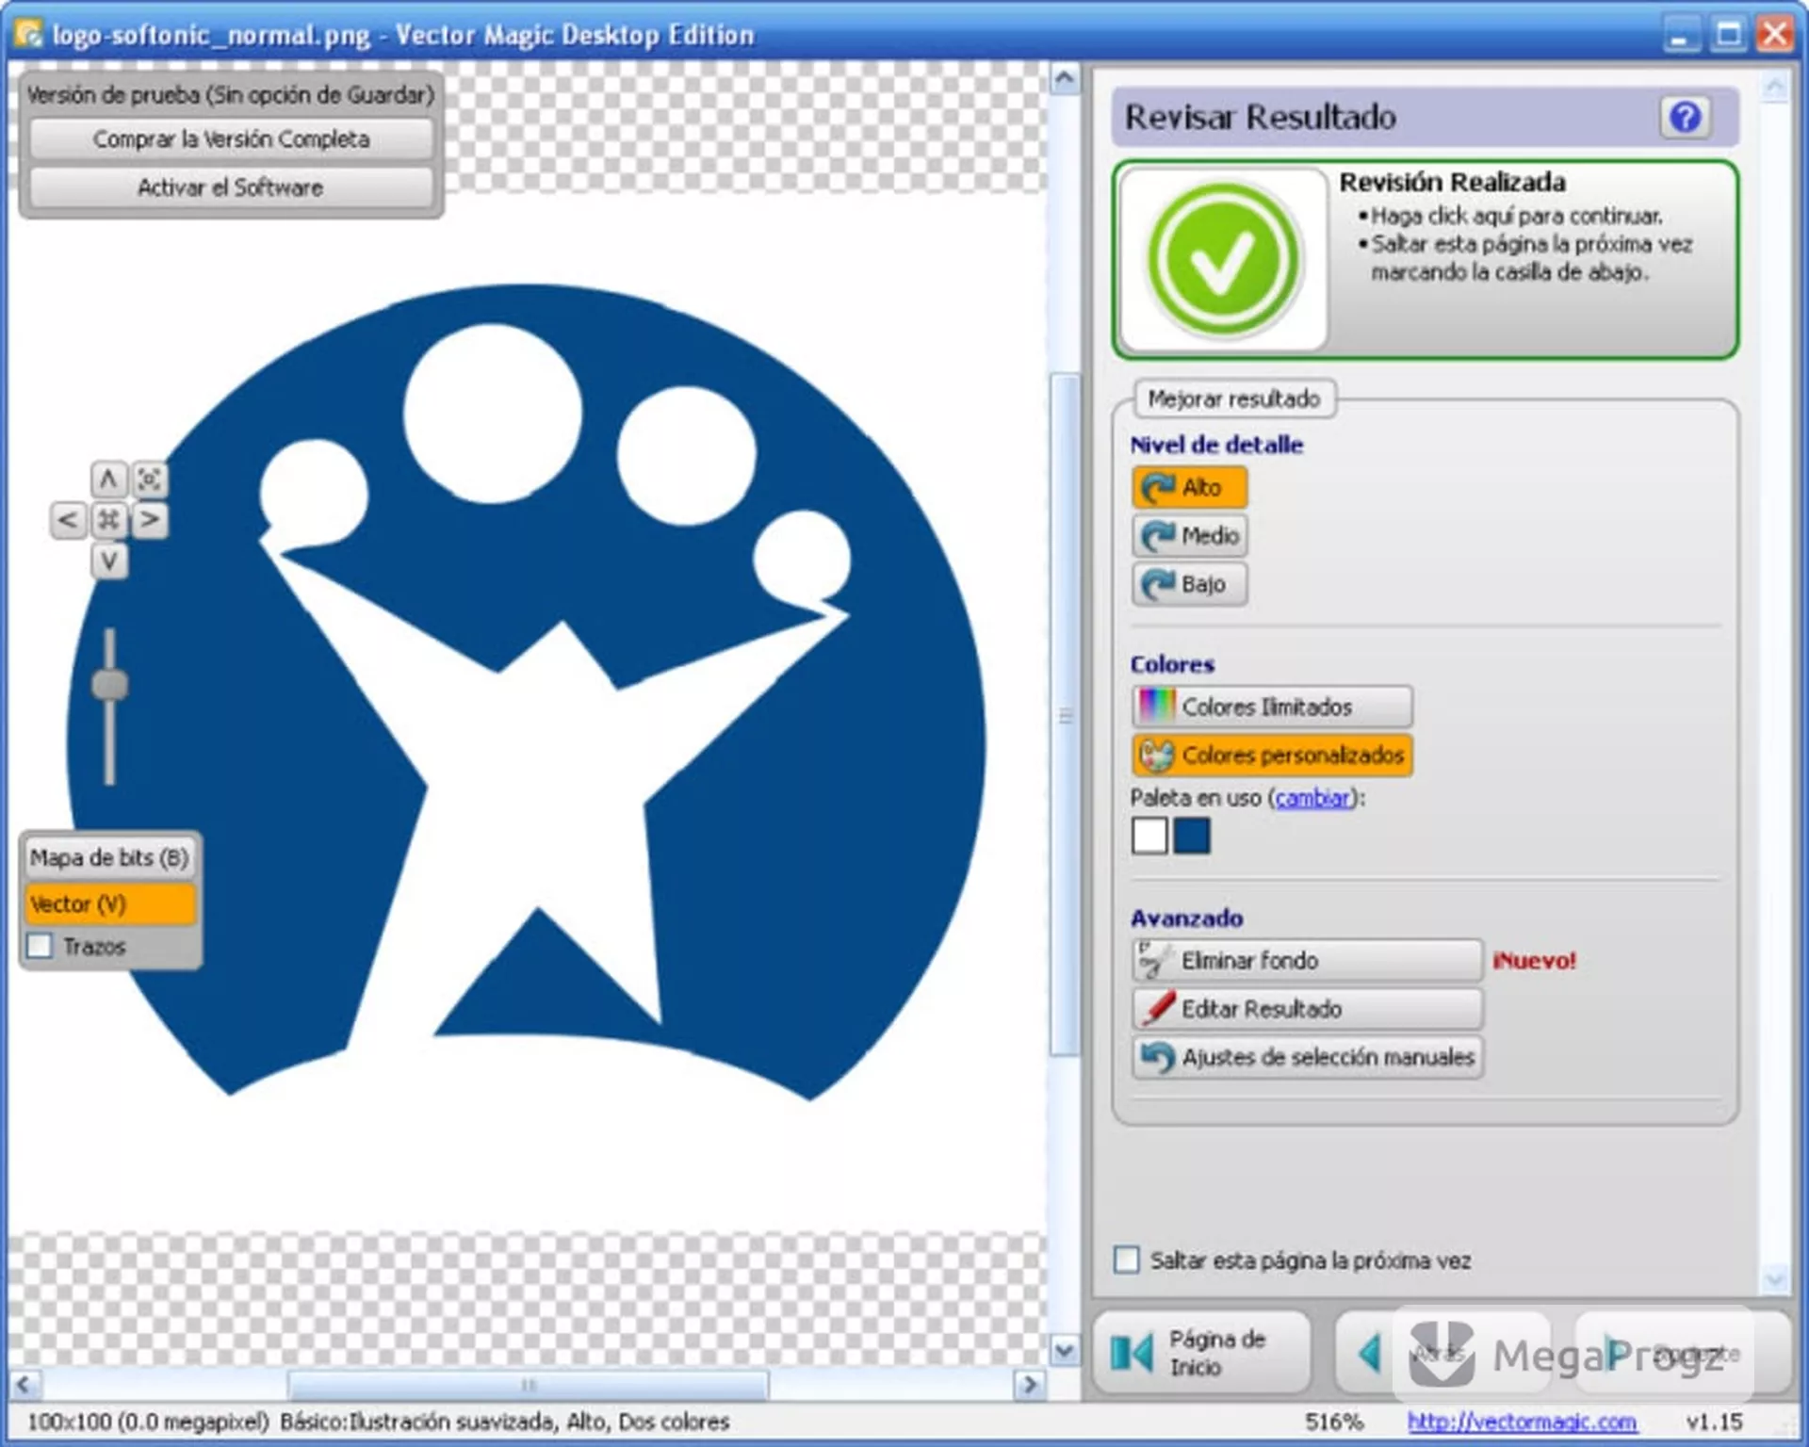Click right panel scroll down arrow

pyautogui.click(x=1775, y=1278)
